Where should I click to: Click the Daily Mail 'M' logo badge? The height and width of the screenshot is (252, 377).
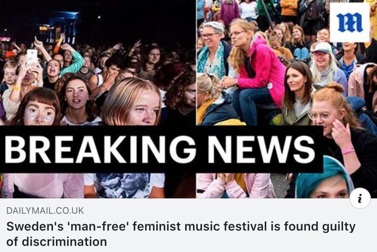[350, 23]
